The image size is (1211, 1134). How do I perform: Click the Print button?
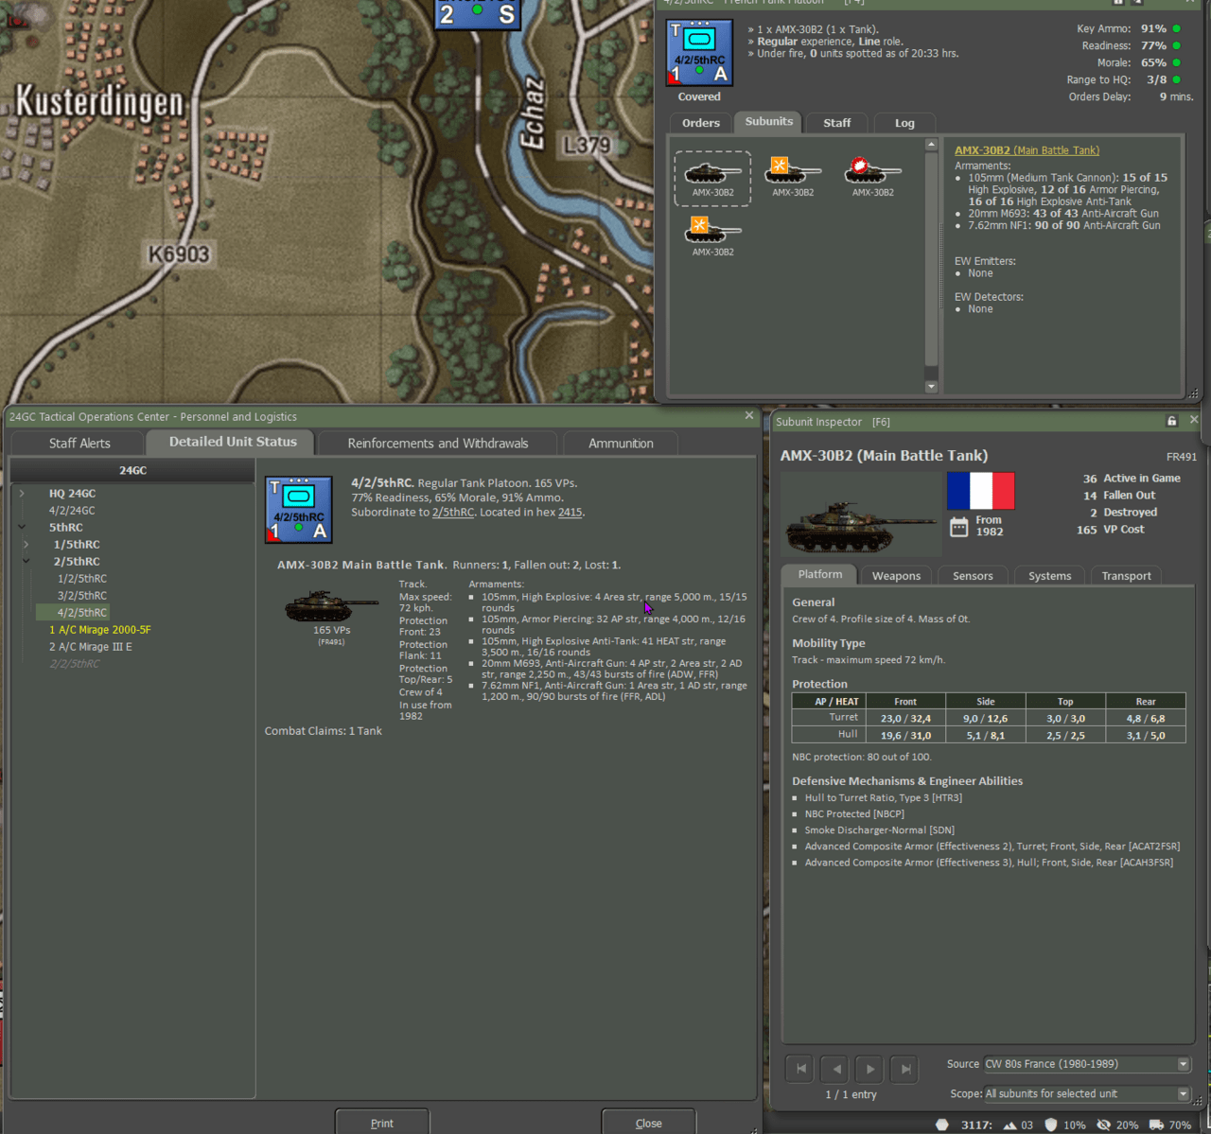tap(381, 1123)
